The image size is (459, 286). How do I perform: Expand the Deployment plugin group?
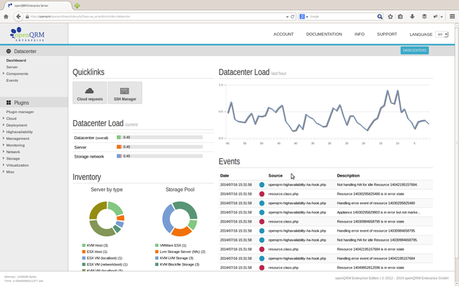[4, 125]
